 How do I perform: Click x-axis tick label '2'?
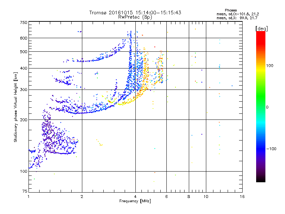[x=82, y=197]
